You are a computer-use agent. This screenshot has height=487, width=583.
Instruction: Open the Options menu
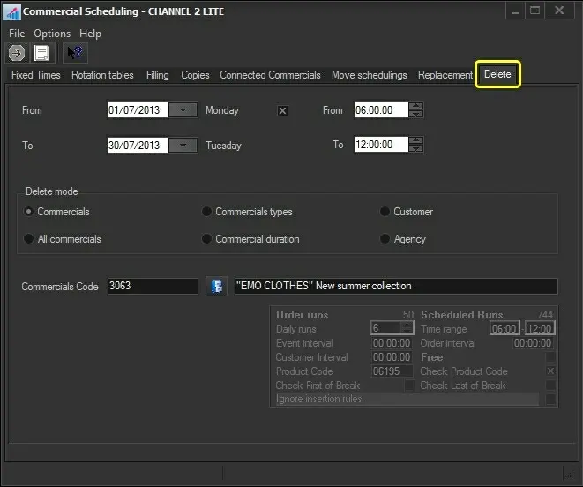point(52,34)
